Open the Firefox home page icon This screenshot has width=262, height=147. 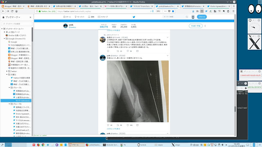tap(16, 11)
